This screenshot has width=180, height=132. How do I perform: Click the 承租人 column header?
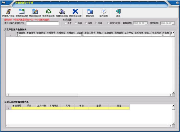(100, 33)
